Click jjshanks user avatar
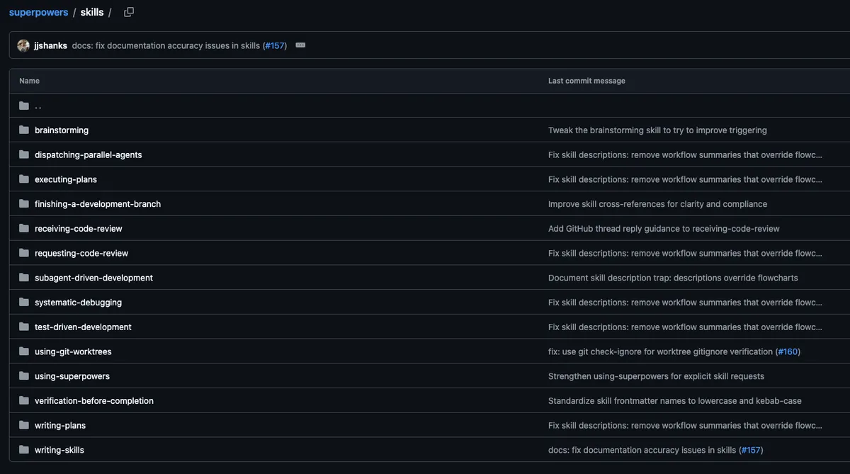 [x=23, y=45]
